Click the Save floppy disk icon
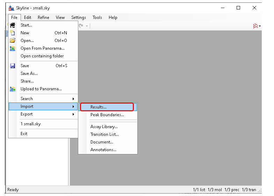The height and width of the screenshot is (196, 274). click(13, 66)
